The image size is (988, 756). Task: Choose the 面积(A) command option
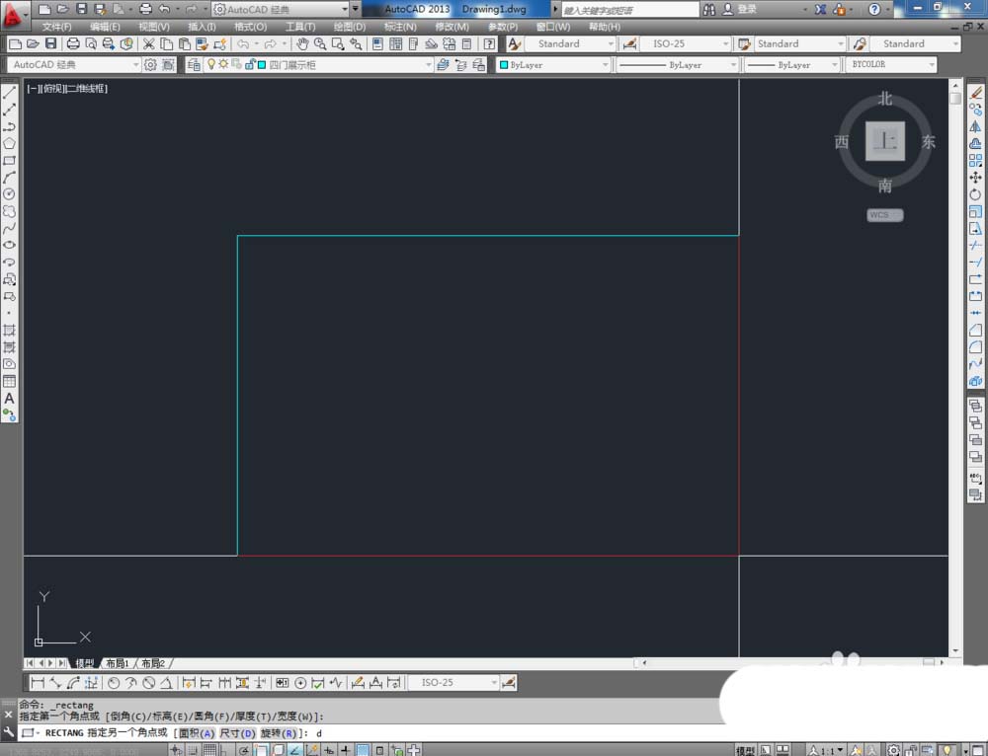pyautogui.click(x=197, y=733)
